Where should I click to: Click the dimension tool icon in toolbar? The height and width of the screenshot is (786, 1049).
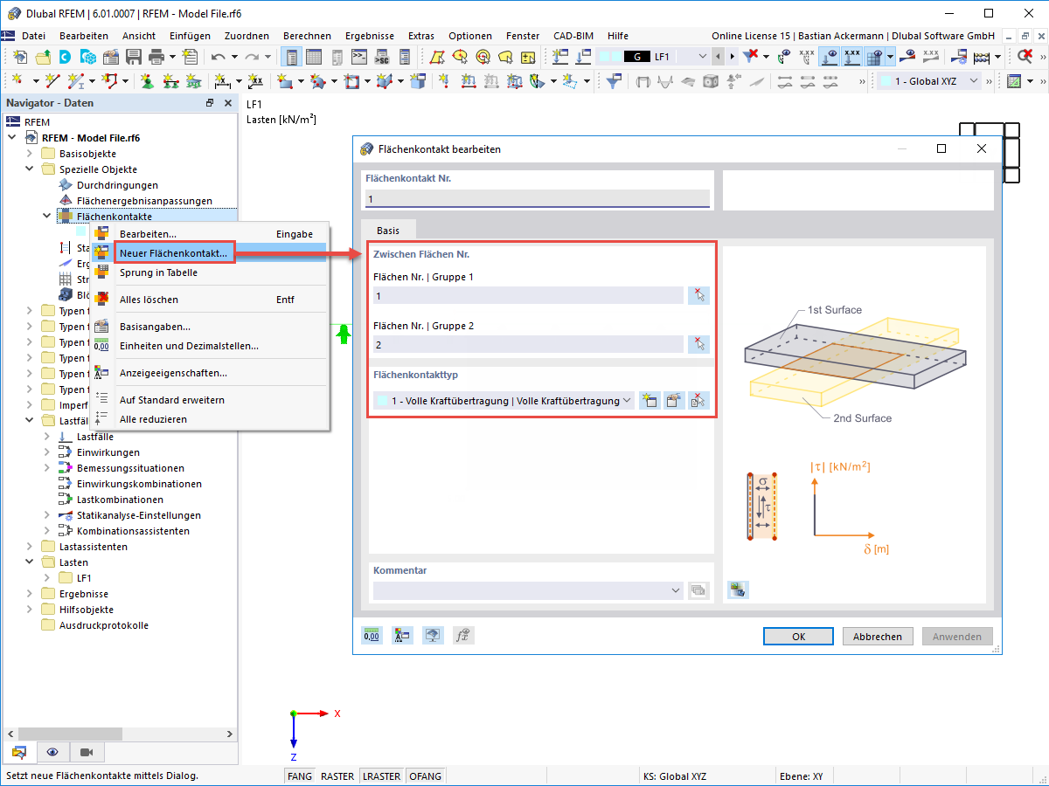222,81
